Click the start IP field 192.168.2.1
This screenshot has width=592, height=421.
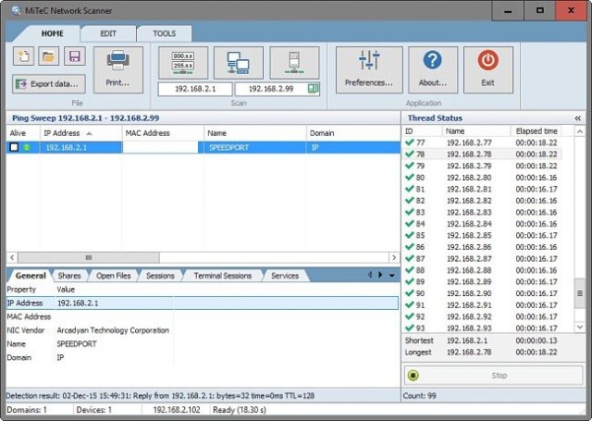click(x=194, y=89)
